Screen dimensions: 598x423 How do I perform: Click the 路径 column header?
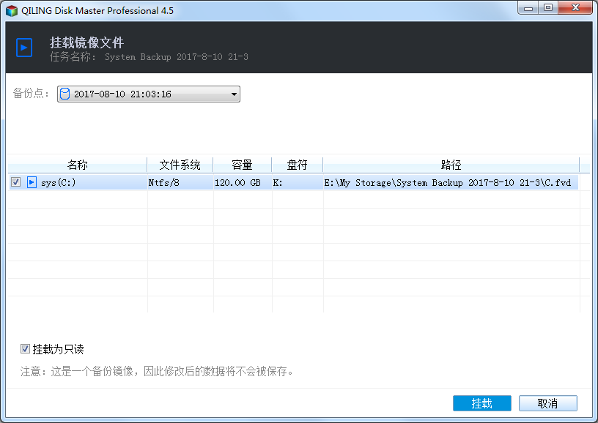point(451,165)
